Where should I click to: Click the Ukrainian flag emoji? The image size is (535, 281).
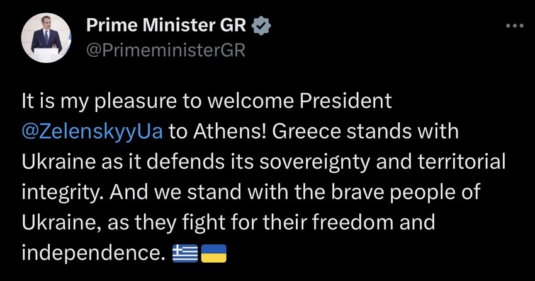click(214, 253)
